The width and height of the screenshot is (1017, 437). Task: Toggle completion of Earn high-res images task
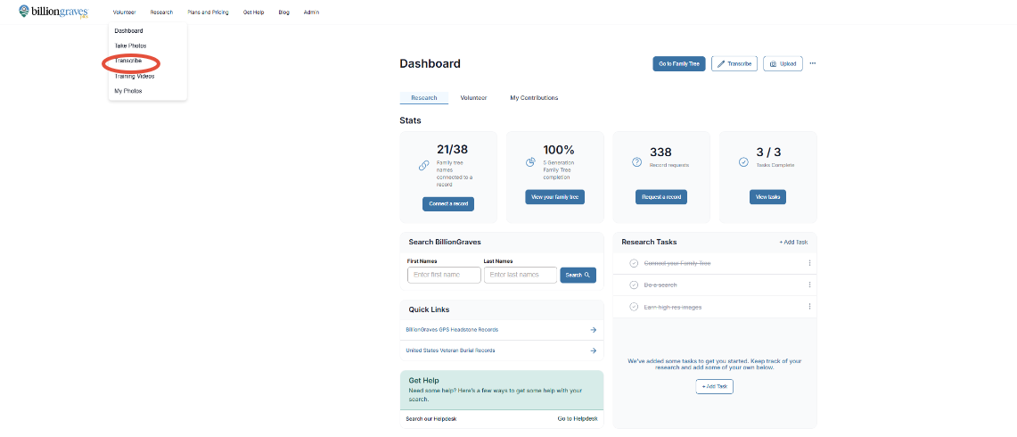pyautogui.click(x=634, y=307)
